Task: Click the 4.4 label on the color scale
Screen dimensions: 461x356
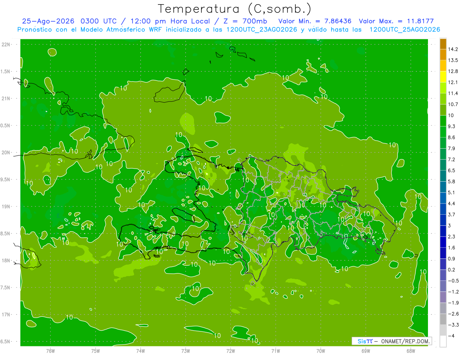Action: pos(452,204)
